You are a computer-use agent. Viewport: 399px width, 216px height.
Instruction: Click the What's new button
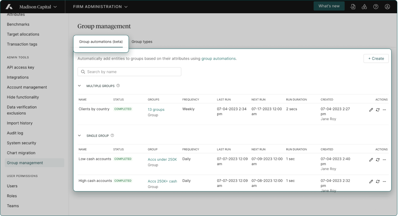[329, 6]
